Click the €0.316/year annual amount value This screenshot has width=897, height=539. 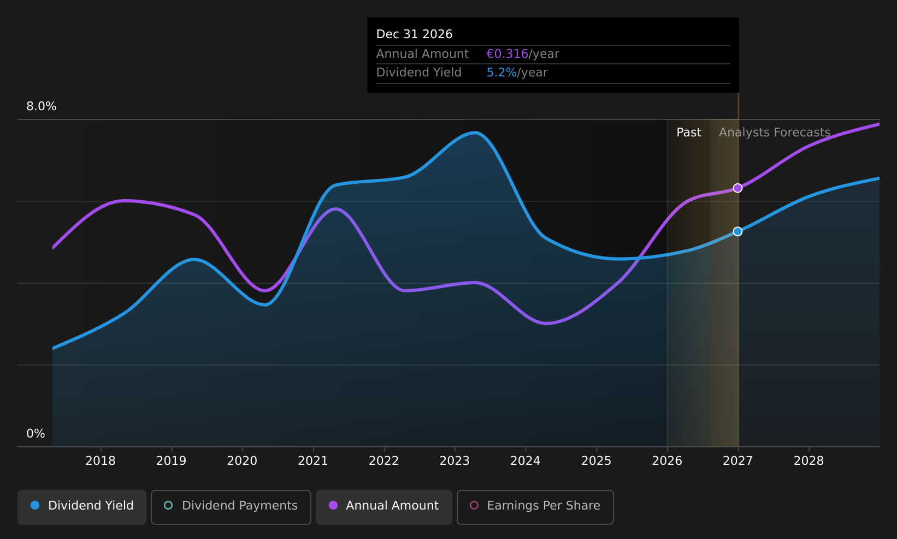click(523, 54)
